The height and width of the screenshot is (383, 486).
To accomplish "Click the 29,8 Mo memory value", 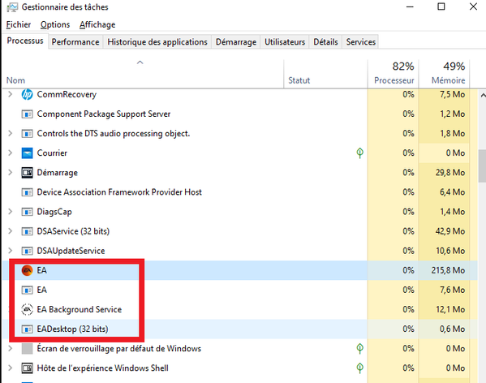I will coord(450,173).
